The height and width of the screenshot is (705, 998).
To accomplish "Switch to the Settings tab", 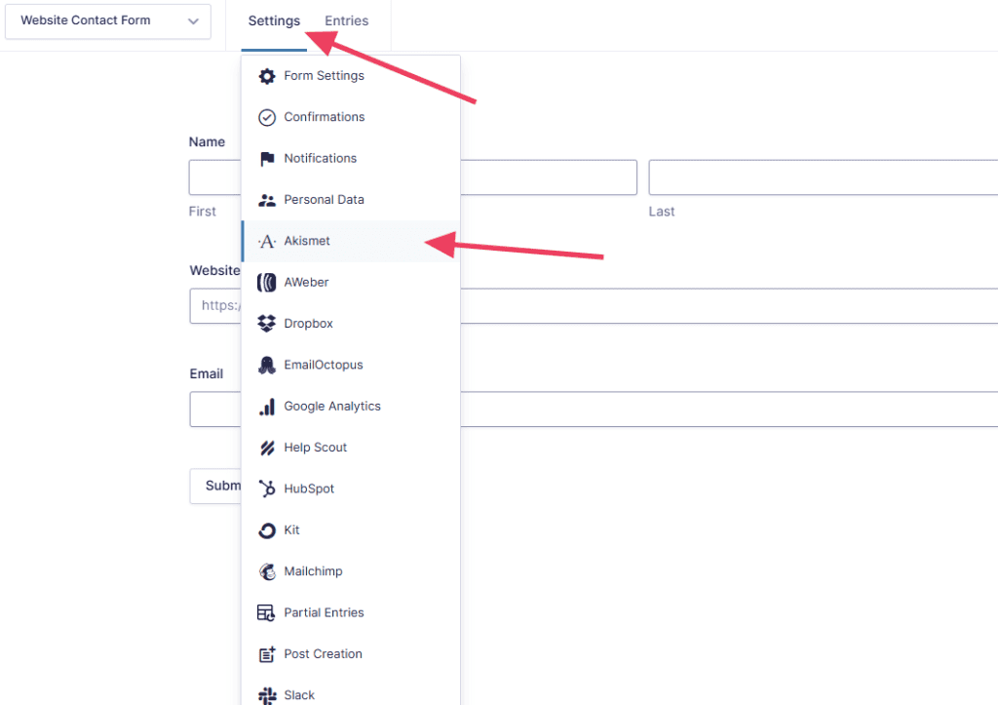I will tap(274, 21).
